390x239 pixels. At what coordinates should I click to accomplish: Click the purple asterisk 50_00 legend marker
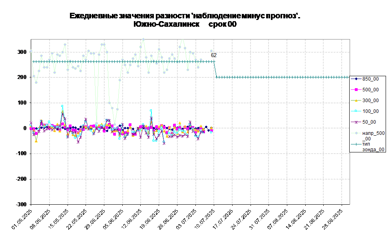point(356,122)
